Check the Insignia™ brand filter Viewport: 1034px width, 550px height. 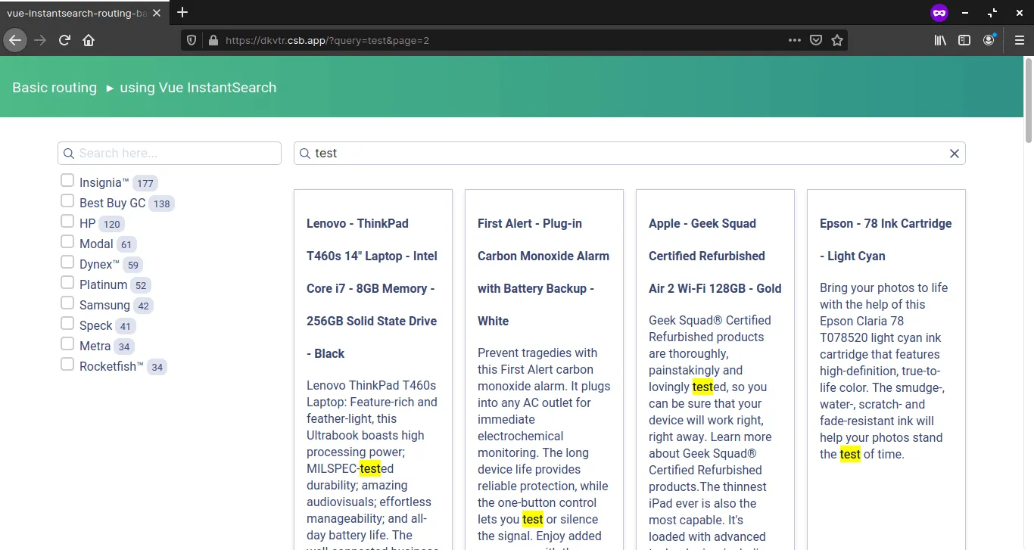67,180
